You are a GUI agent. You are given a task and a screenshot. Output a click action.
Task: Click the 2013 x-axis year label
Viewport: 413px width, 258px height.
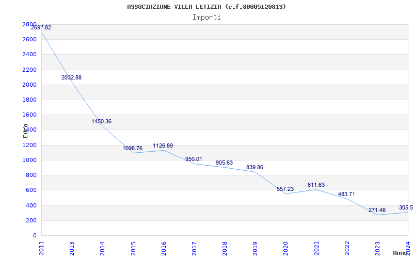click(72, 248)
